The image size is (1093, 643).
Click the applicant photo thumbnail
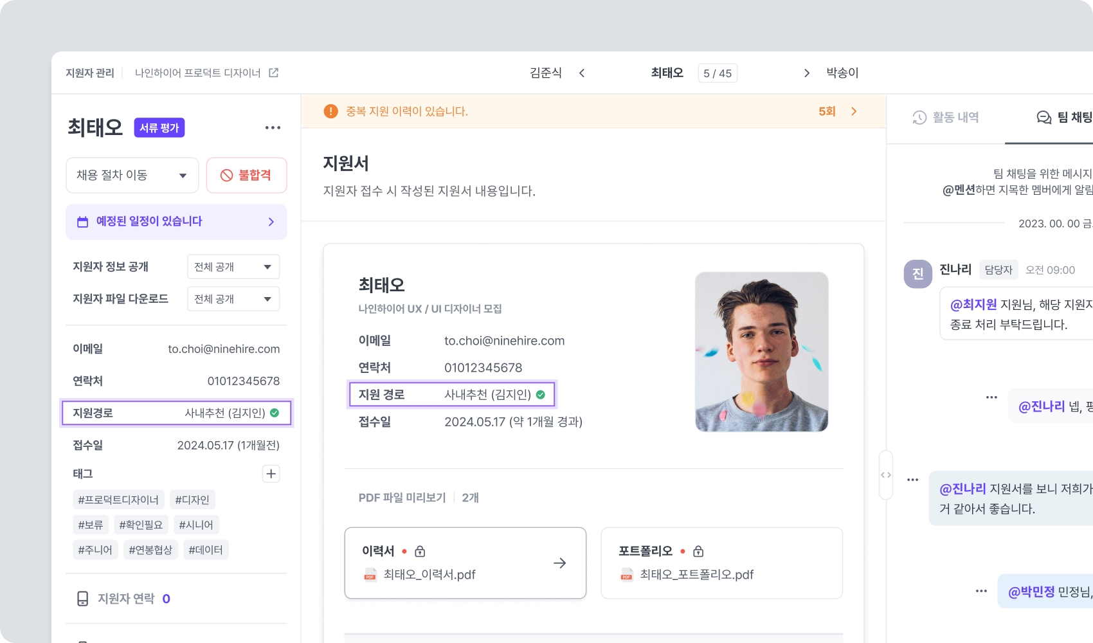point(762,352)
